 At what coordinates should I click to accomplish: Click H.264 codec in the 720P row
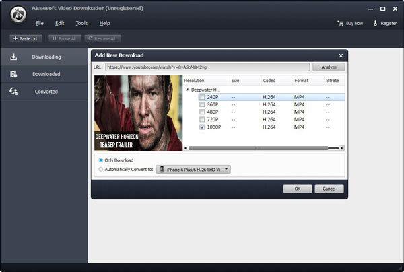(x=269, y=120)
